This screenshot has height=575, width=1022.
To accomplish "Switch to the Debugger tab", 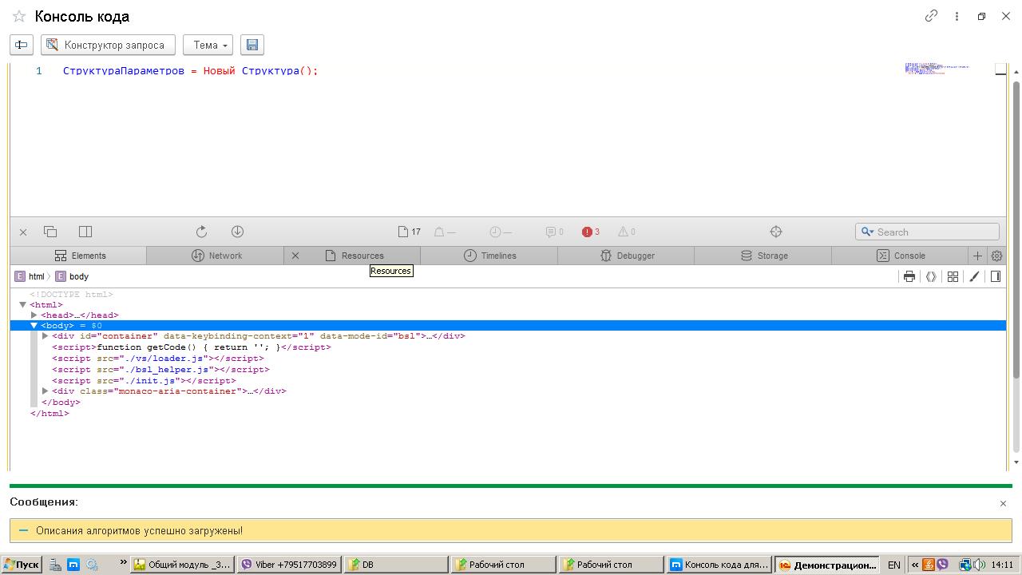I will (626, 256).
